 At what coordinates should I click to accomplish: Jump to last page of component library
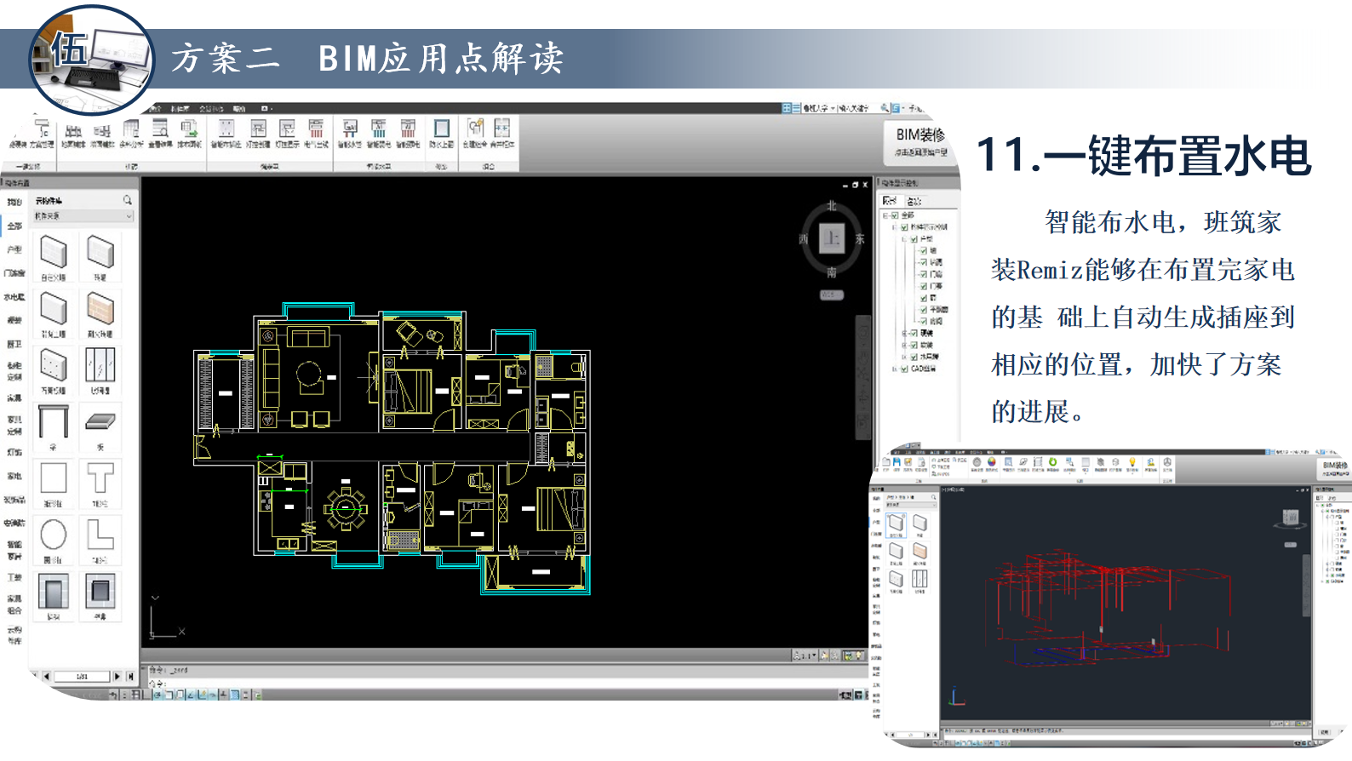tap(130, 676)
